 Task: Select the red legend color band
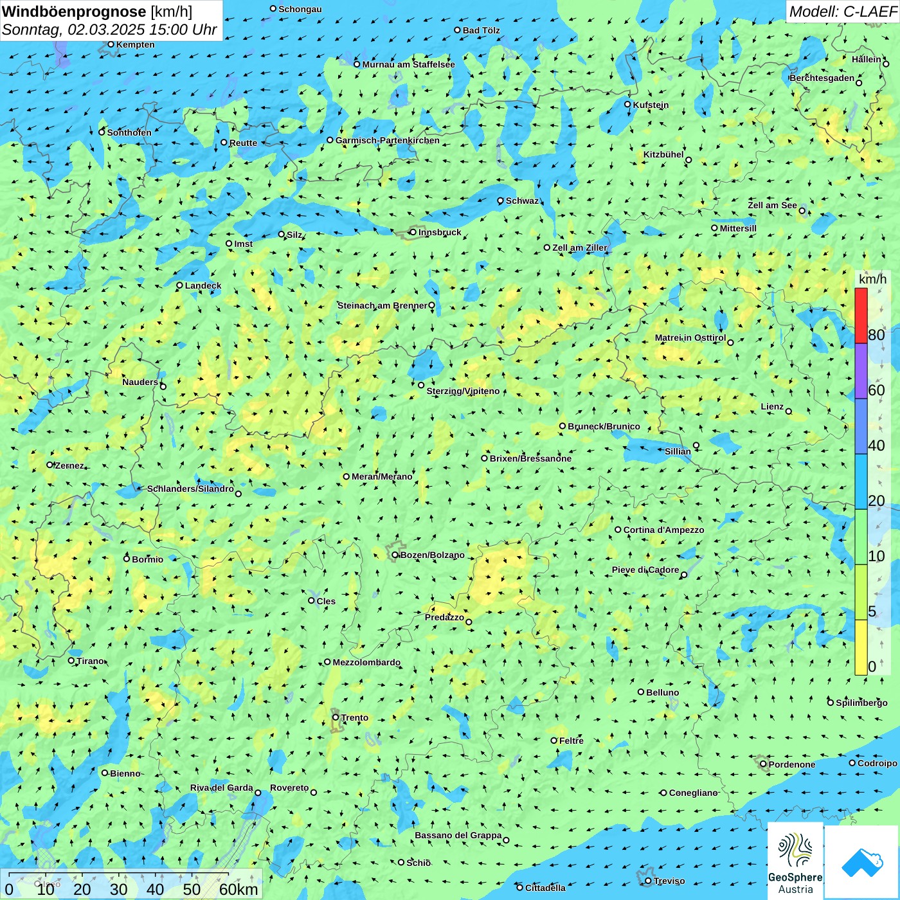(x=861, y=316)
